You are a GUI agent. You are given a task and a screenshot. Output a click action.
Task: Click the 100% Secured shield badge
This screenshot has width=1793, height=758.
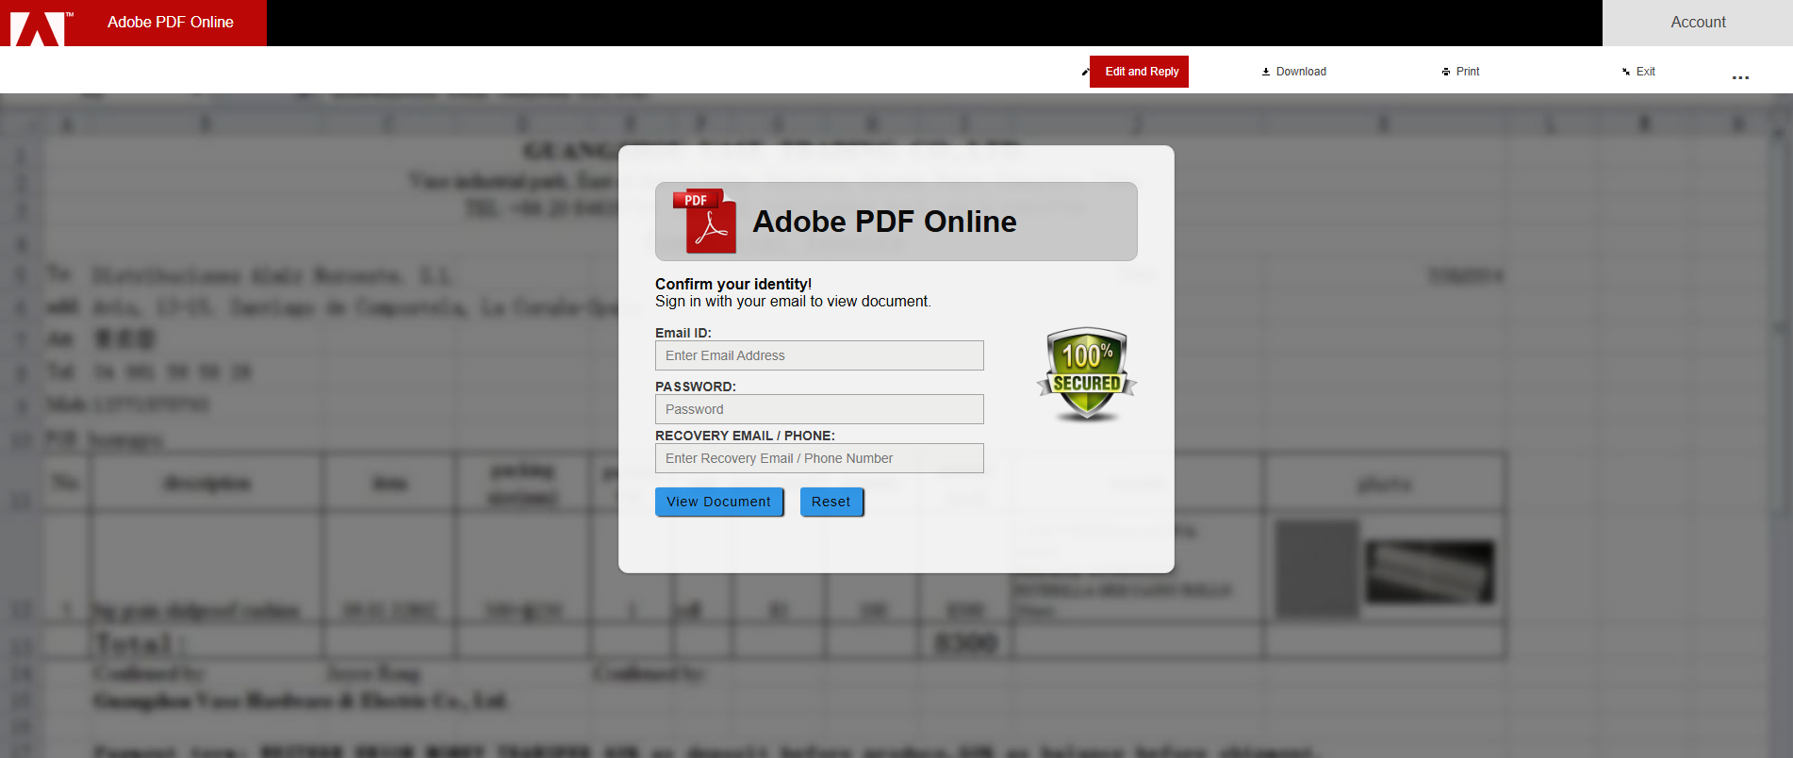(x=1087, y=374)
